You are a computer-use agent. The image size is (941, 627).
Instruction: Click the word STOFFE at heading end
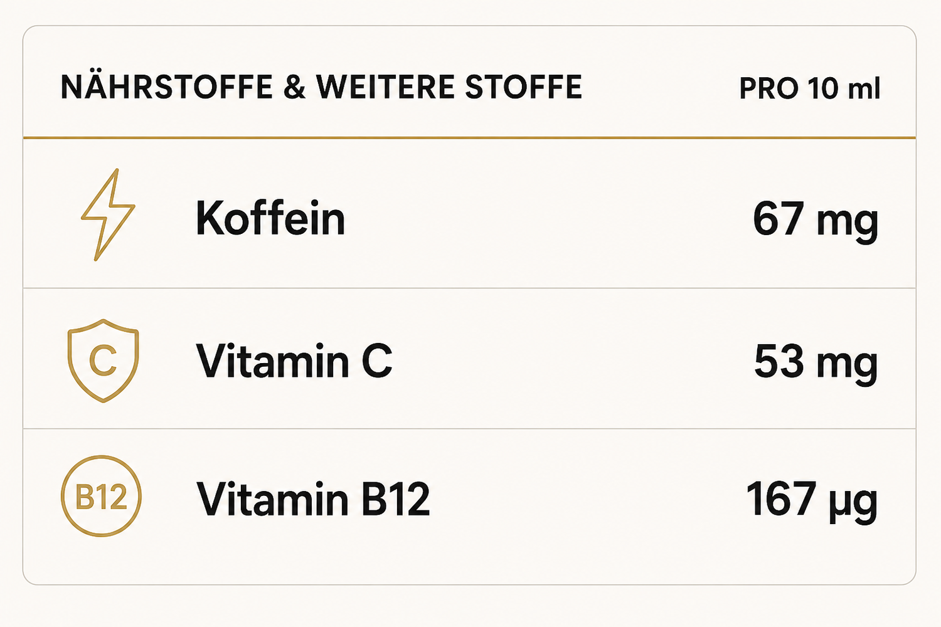pyautogui.click(x=524, y=87)
